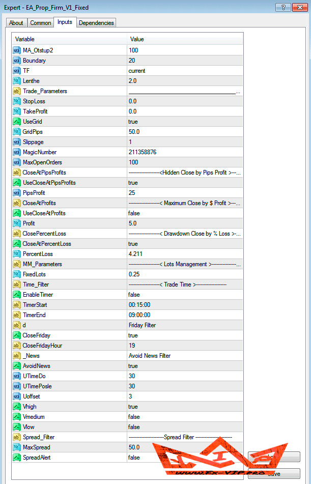Image resolution: width=311 pixels, height=484 pixels.
Task: Select the icon next to AvoidNews
Action: tap(17, 366)
